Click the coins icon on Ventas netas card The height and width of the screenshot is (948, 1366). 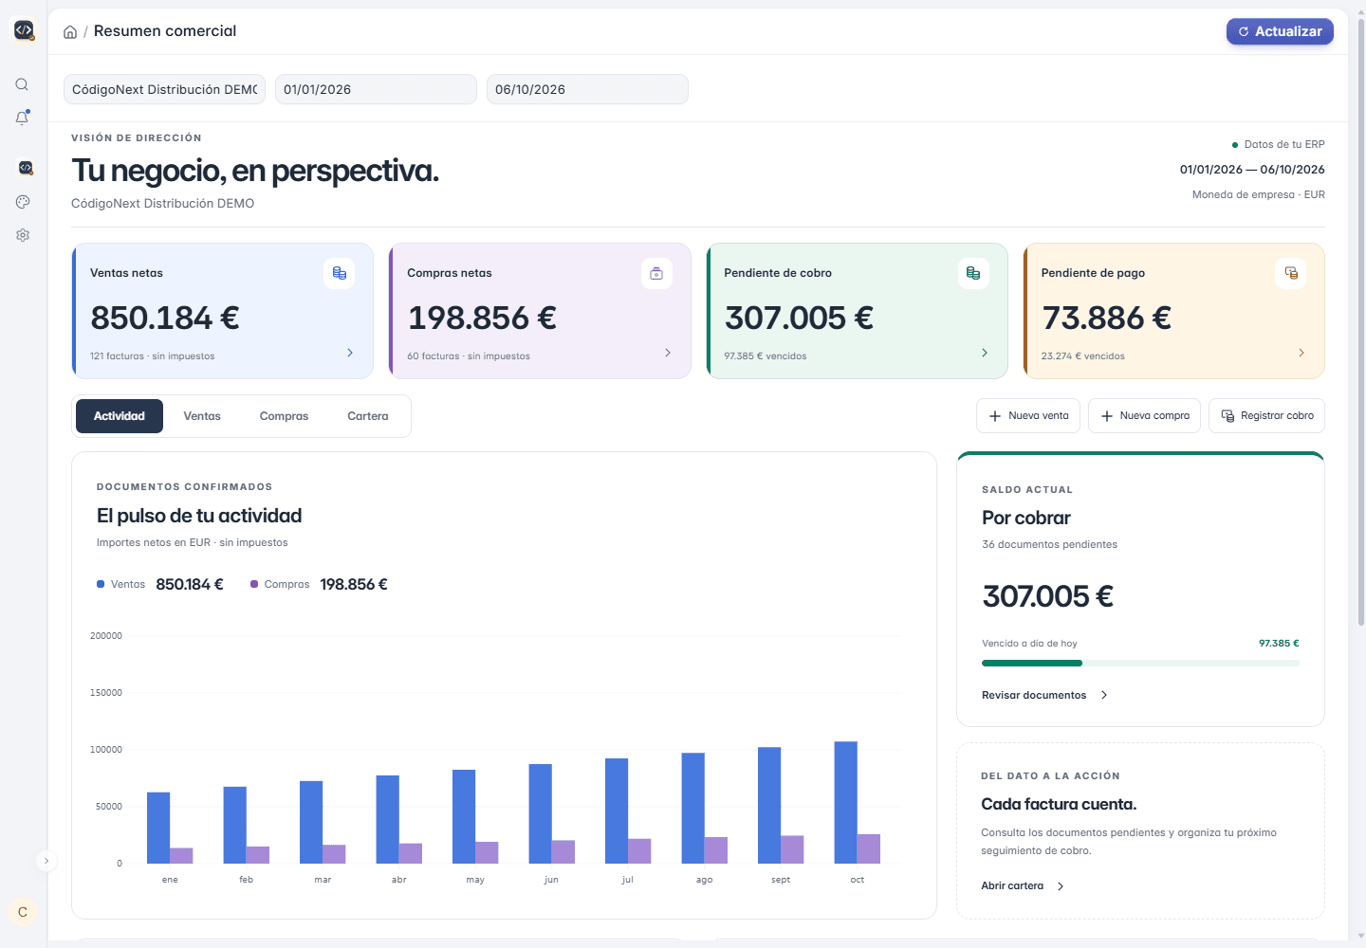coord(340,273)
